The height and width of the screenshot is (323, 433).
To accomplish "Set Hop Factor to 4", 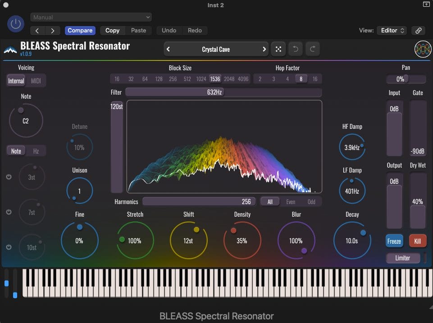I will [x=287, y=79].
